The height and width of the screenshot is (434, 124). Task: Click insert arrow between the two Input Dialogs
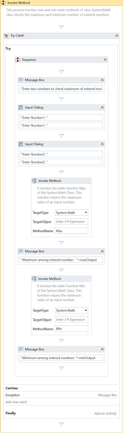[x=61, y=136]
